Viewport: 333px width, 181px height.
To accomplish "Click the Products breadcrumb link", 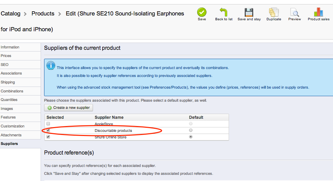I will (x=43, y=14).
